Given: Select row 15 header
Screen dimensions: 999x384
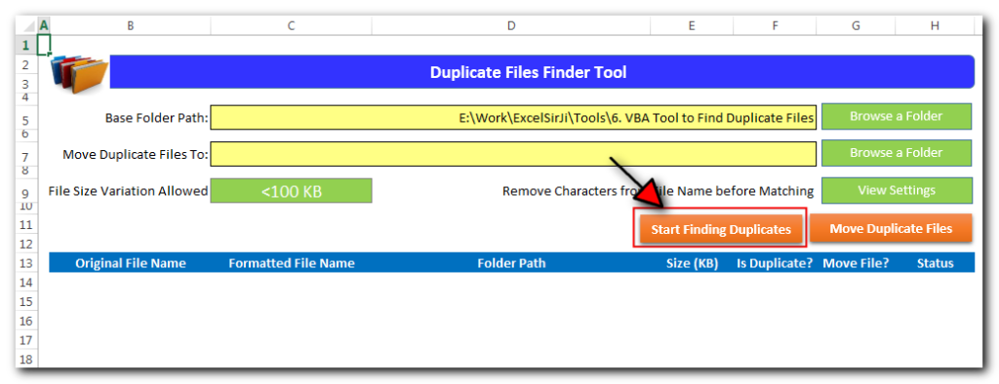Looking at the screenshot, I should 26,301.
